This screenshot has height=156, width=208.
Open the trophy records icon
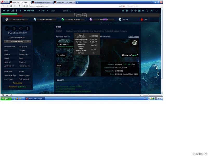16,11
